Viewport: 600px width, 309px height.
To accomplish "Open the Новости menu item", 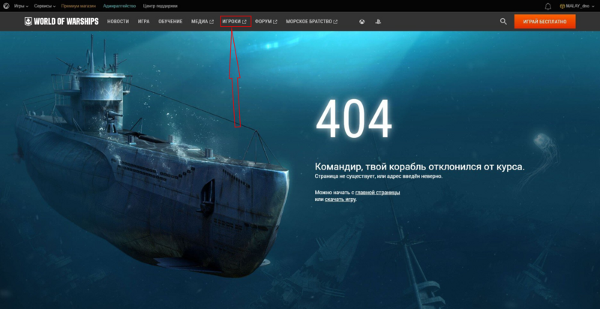I will tap(118, 22).
